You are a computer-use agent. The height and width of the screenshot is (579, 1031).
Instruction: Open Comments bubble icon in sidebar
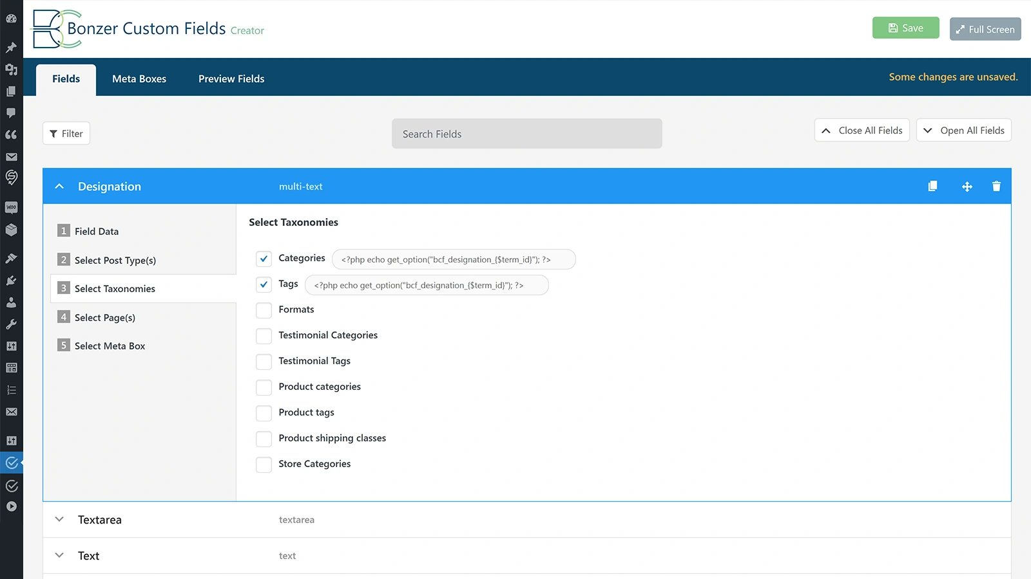pos(11,113)
